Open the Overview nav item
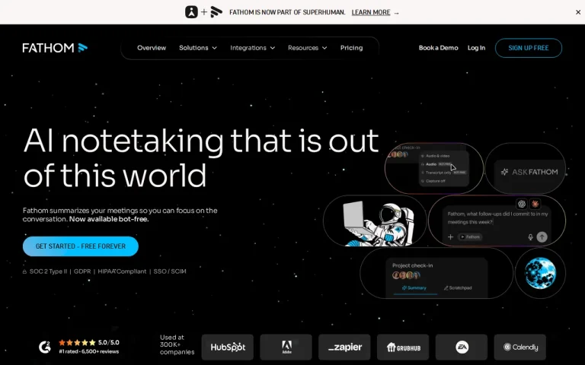 click(152, 48)
